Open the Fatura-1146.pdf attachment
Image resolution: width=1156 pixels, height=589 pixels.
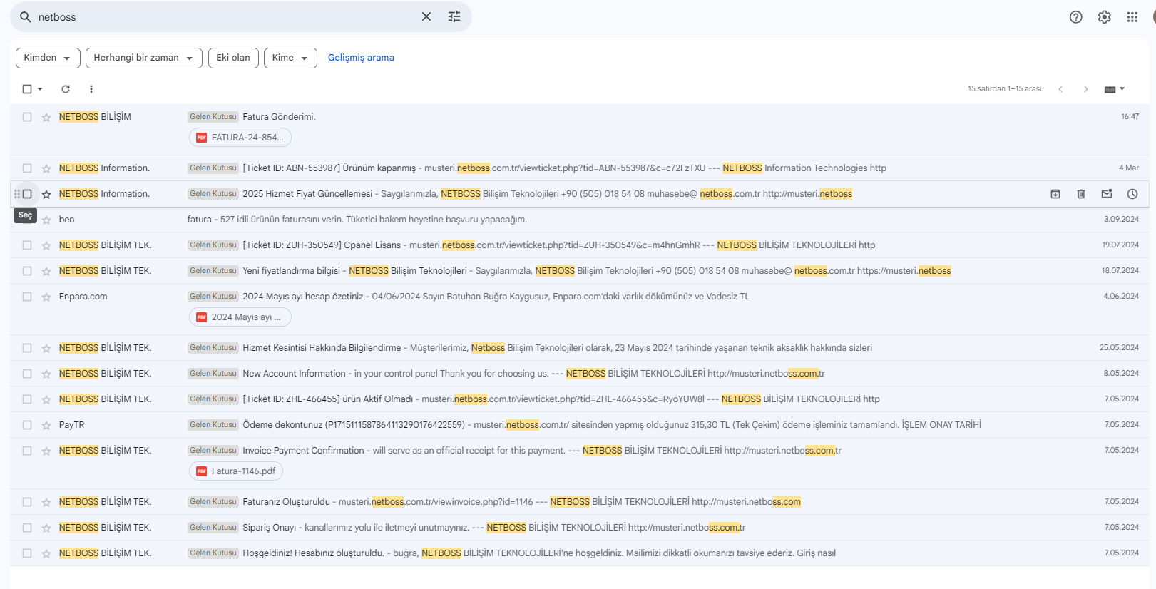coord(236,471)
